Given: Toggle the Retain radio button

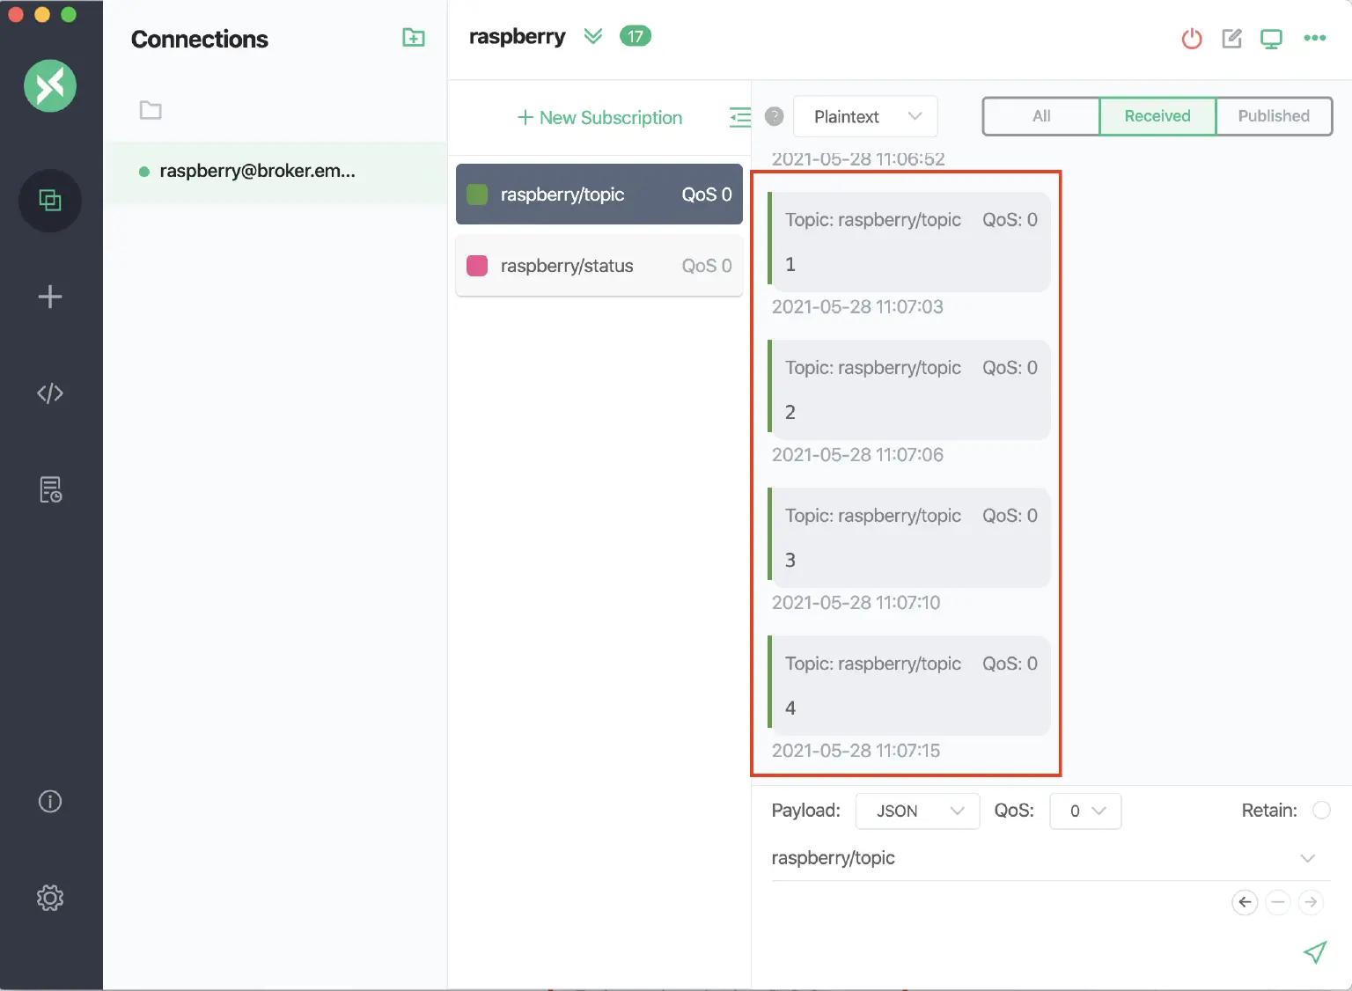Looking at the screenshot, I should point(1321,811).
